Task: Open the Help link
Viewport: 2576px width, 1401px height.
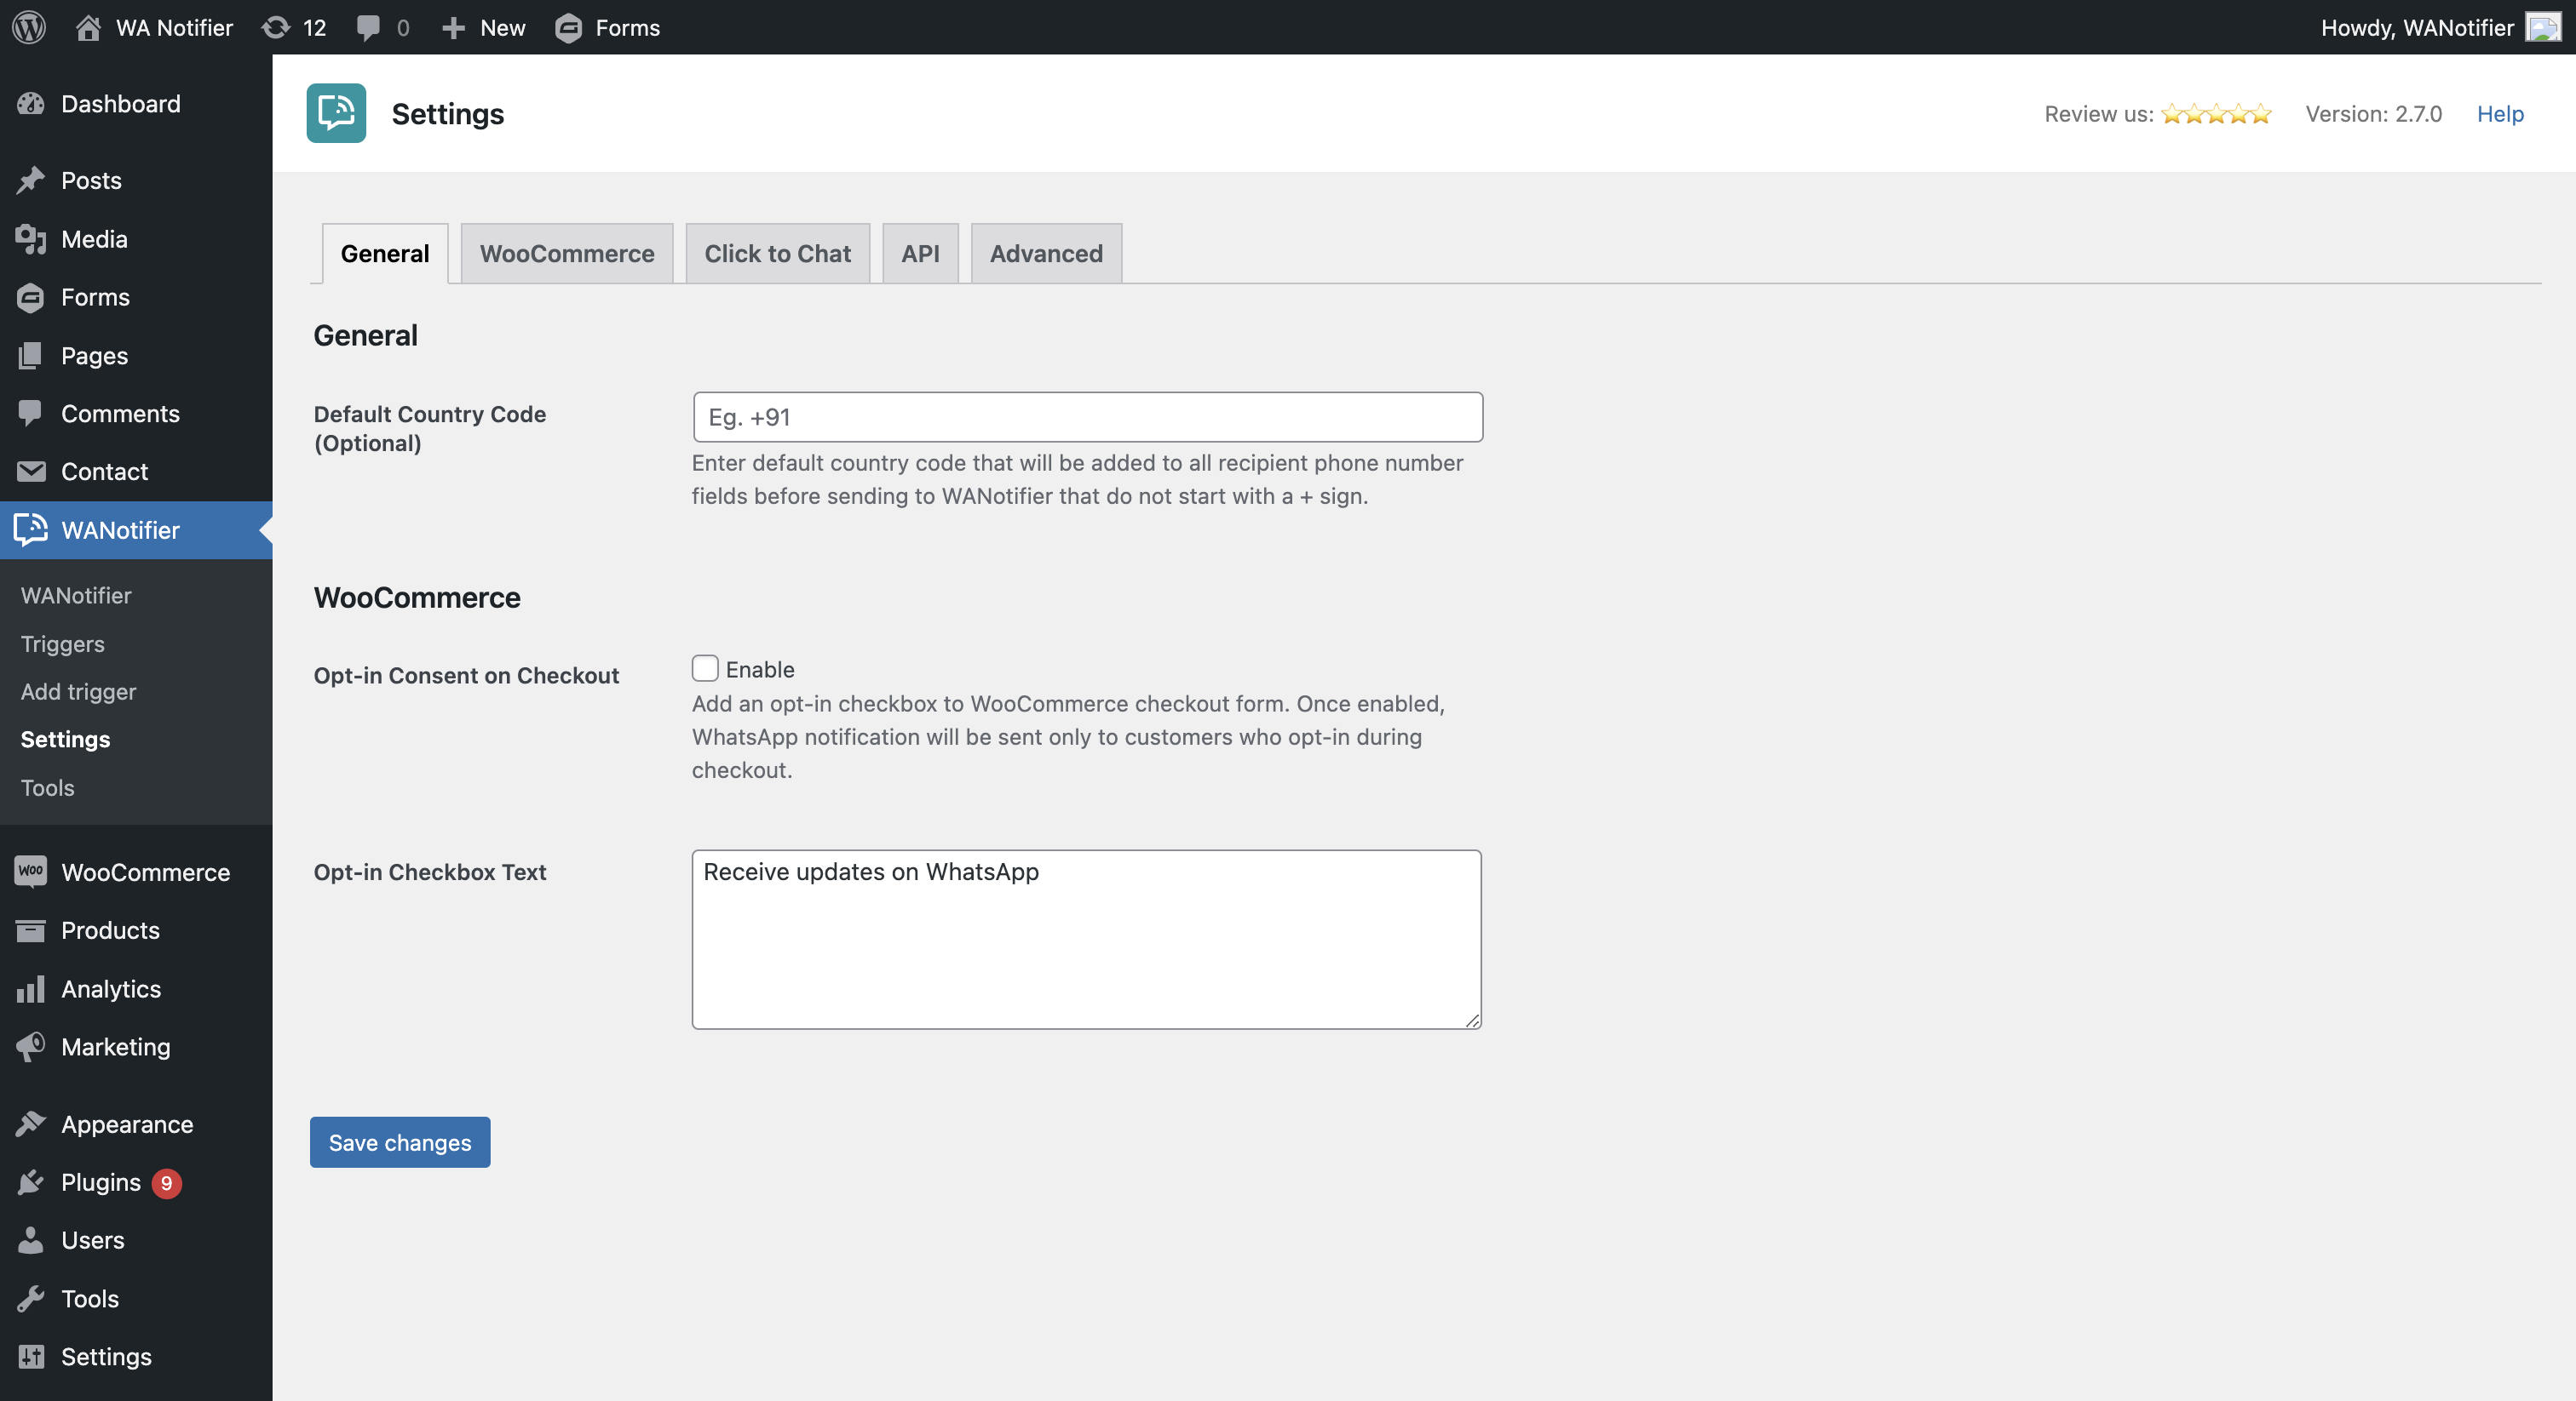Action: click(2500, 114)
